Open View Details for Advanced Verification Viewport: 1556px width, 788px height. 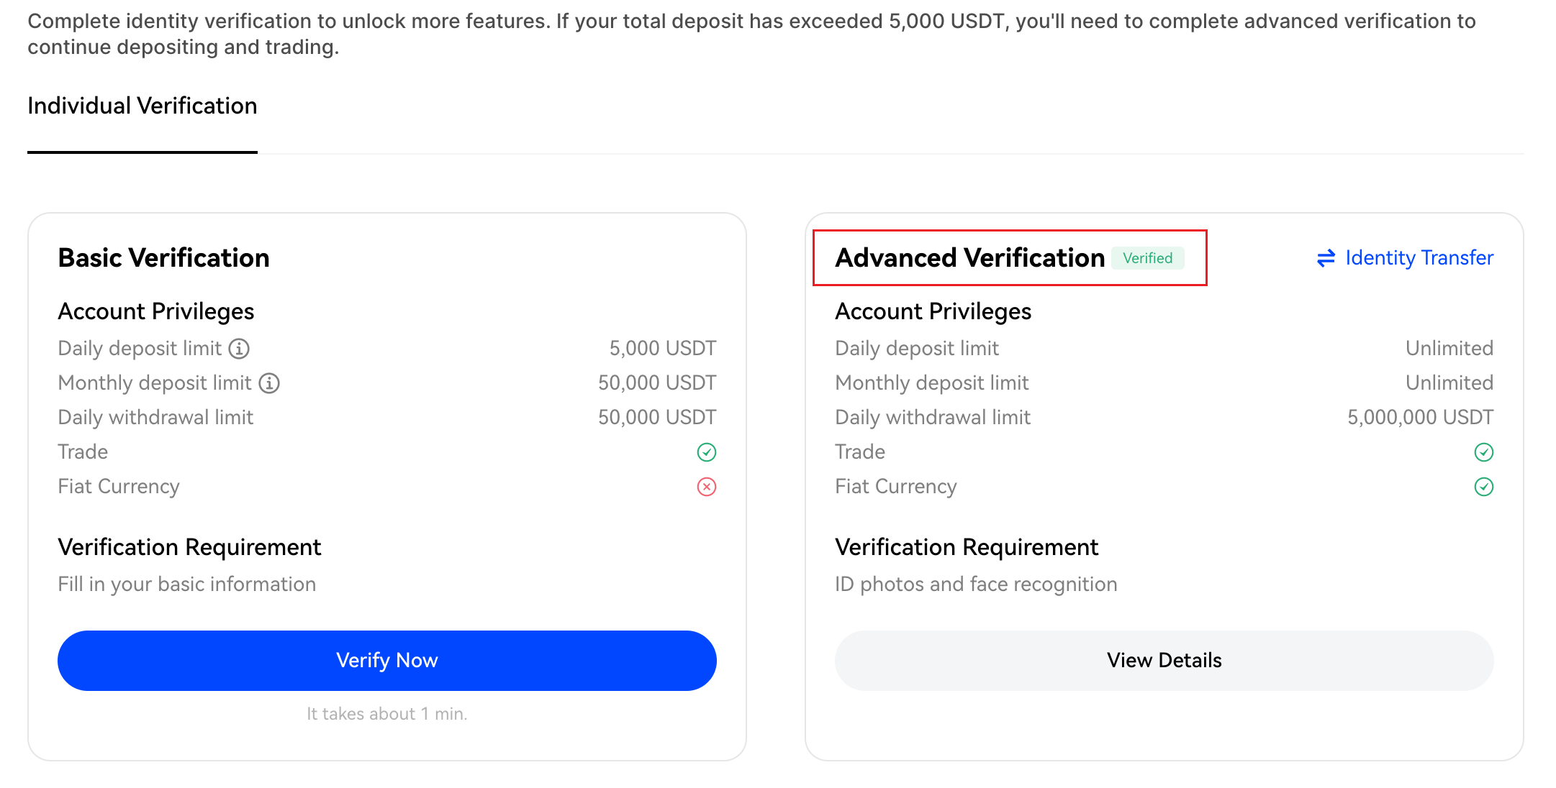[x=1164, y=660]
